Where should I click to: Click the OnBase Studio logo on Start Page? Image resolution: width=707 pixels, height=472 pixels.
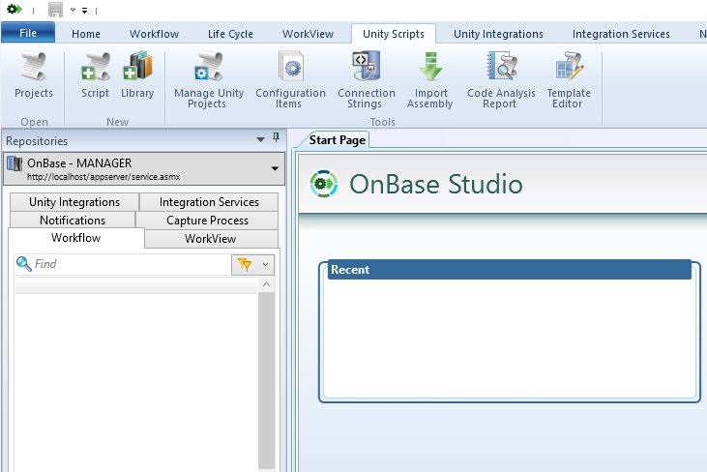pos(324,184)
